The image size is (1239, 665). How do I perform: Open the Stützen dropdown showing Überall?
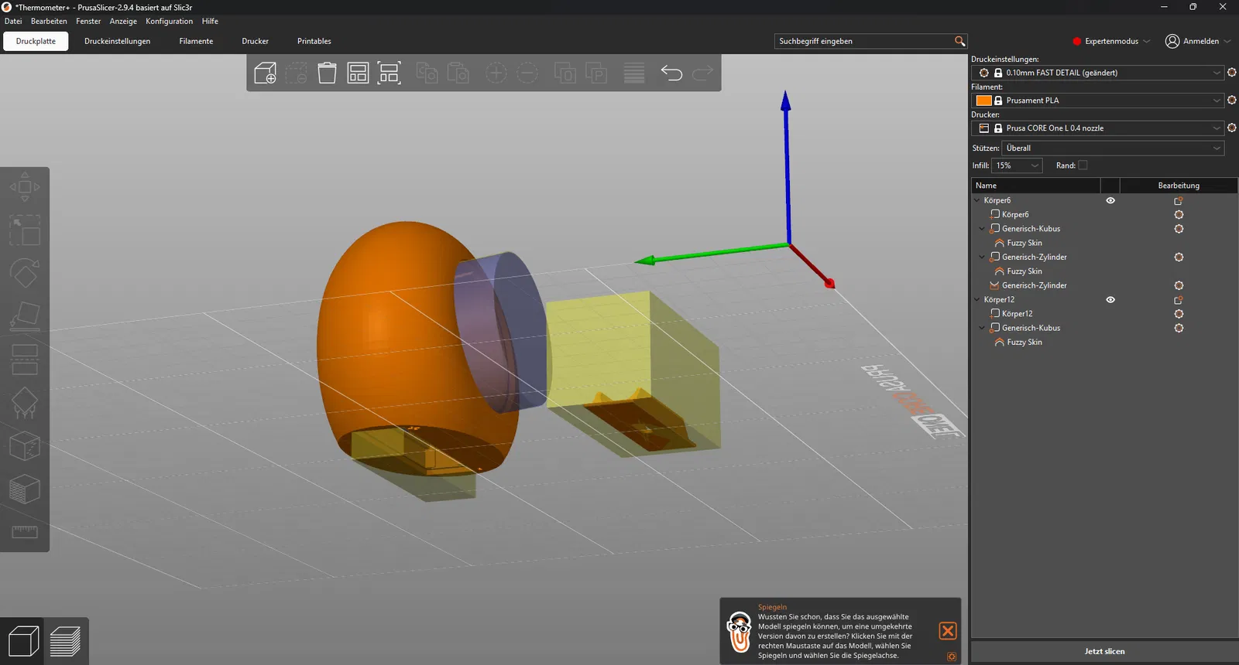pos(1113,148)
